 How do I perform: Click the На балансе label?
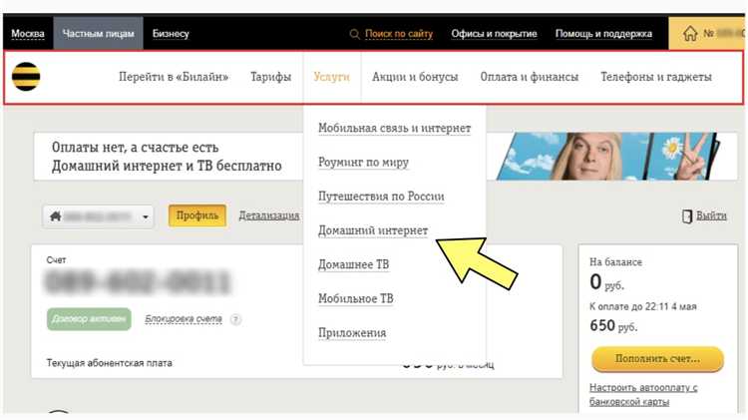click(616, 262)
